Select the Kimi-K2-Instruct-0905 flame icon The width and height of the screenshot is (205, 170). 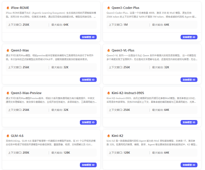point(109,92)
